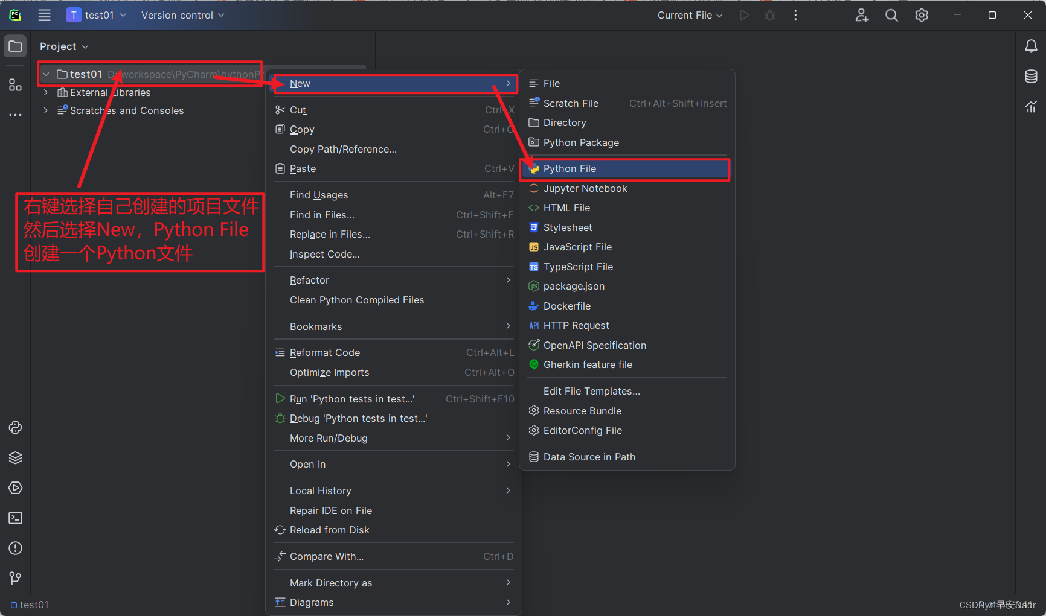
Task: Open the Git version control tool window
Action: coord(16,578)
